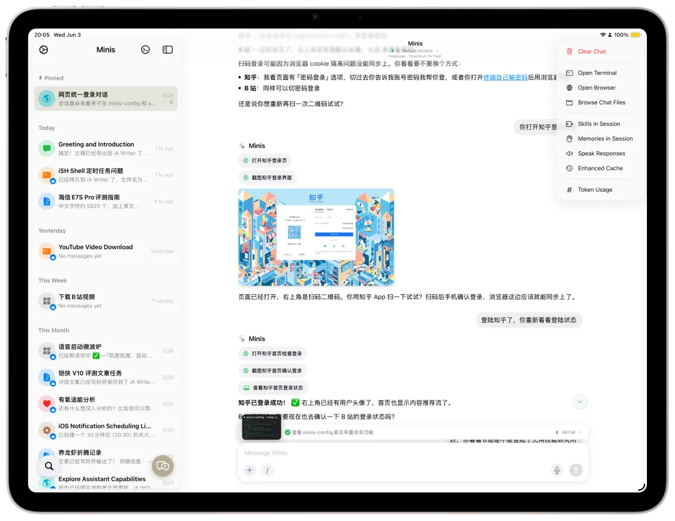Select Clear Chat in the menu

pos(599,52)
